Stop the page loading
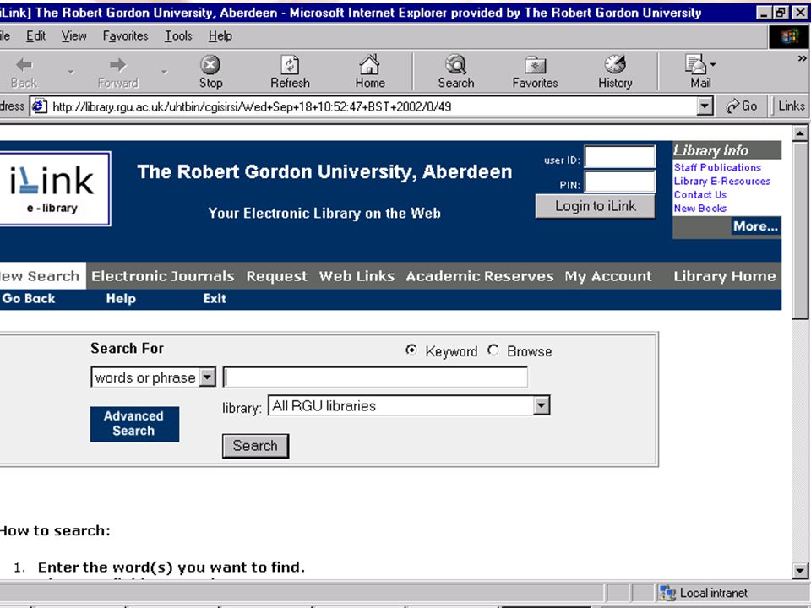 pos(210,72)
